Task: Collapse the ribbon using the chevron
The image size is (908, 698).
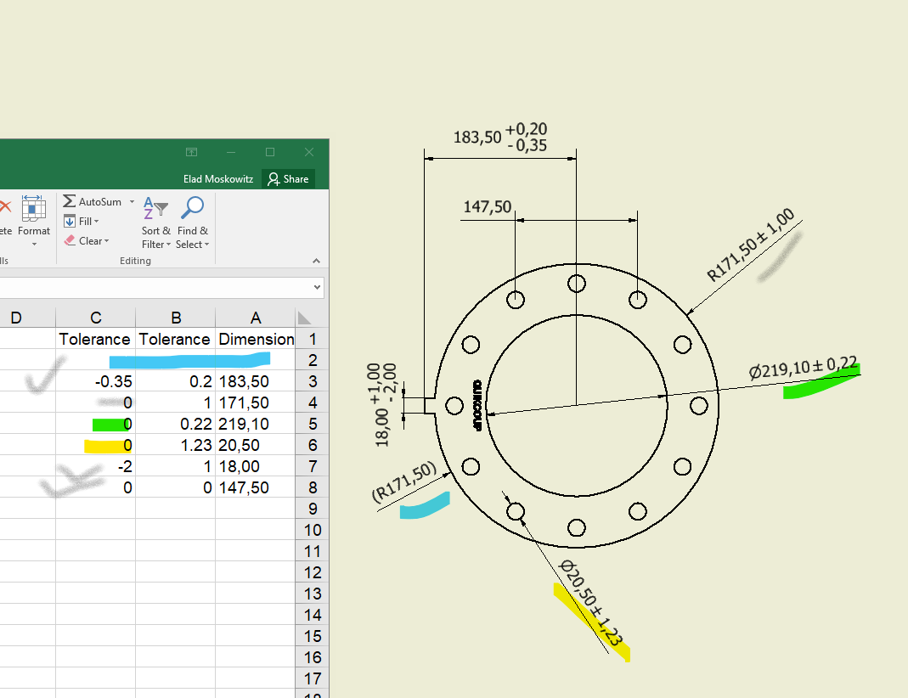Action: coord(316,261)
